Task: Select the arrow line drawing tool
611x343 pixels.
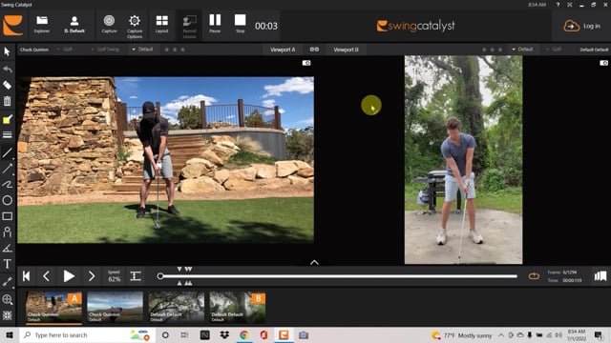Action: 7,169
